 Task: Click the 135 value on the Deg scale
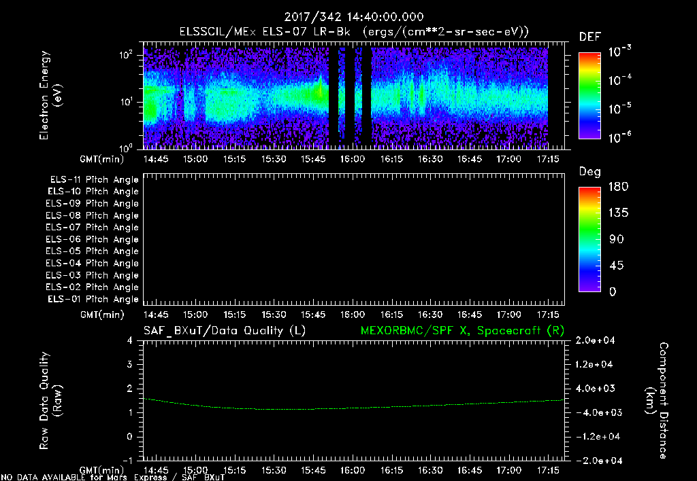pos(618,213)
